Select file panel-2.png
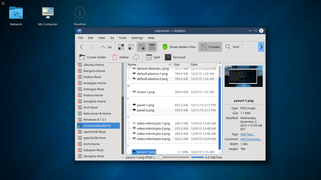Screen dimensions: 321x180 145,110
